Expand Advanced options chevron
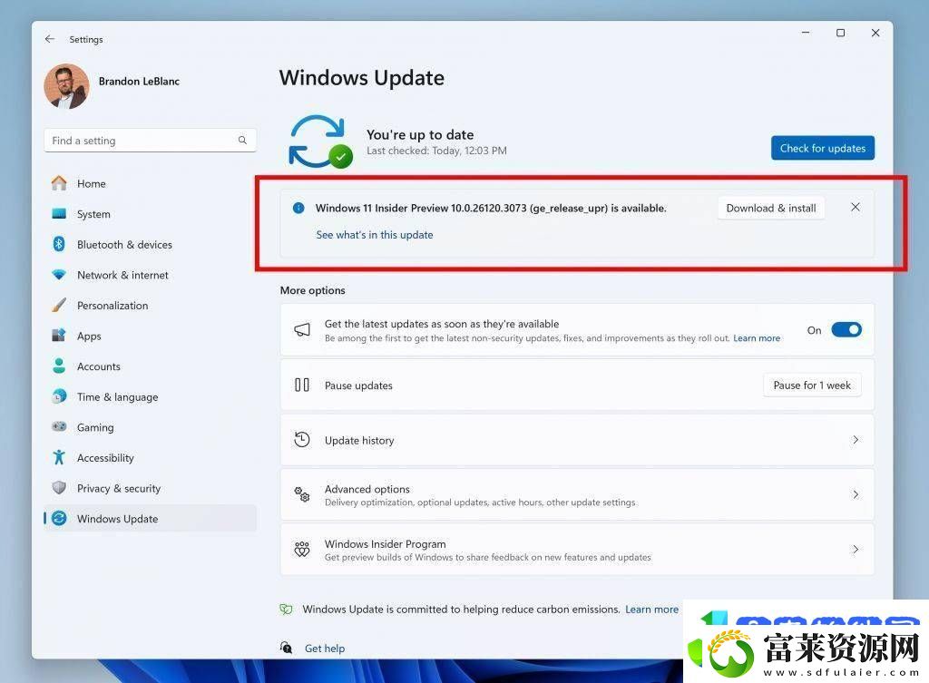 pos(855,494)
